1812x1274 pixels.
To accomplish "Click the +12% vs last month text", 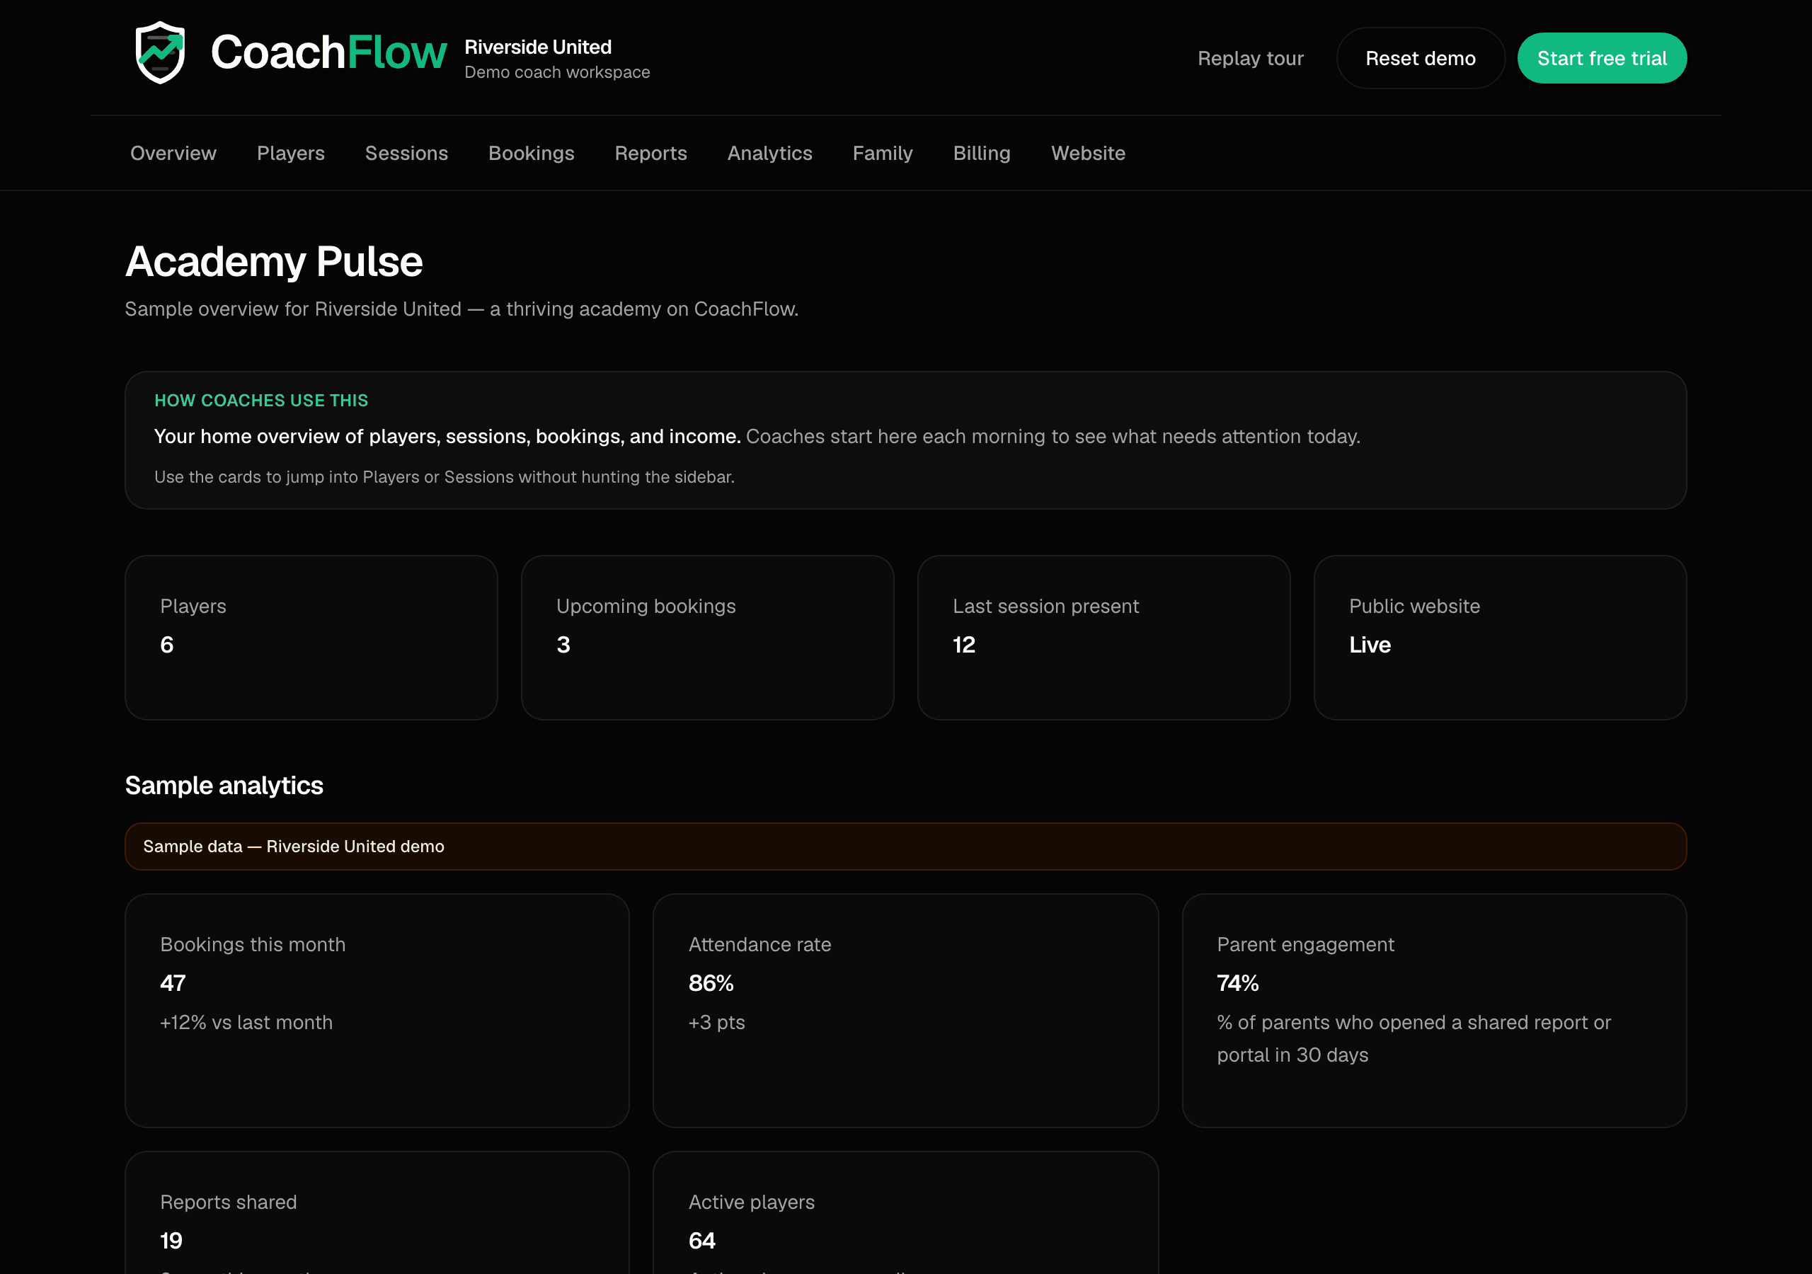I will [x=246, y=1022].
